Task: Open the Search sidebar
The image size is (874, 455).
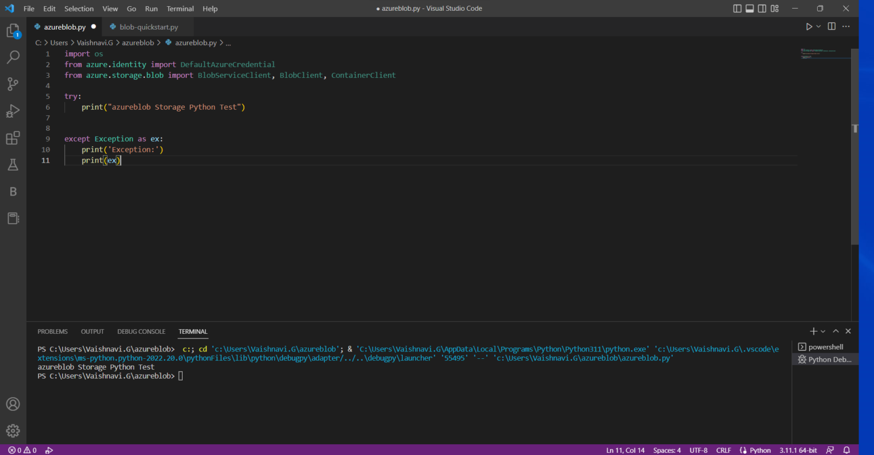Action: (x=13, y=56)
